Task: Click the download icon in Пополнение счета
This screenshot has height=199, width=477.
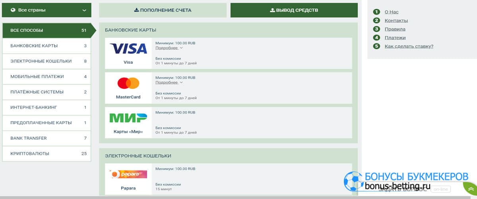Action: click(x=137, y=10)
